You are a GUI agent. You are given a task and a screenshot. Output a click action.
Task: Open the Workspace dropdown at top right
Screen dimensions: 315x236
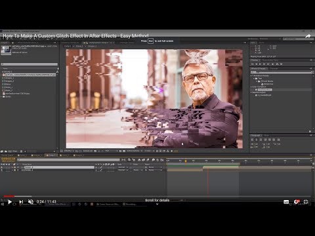[x=270, y=39]
